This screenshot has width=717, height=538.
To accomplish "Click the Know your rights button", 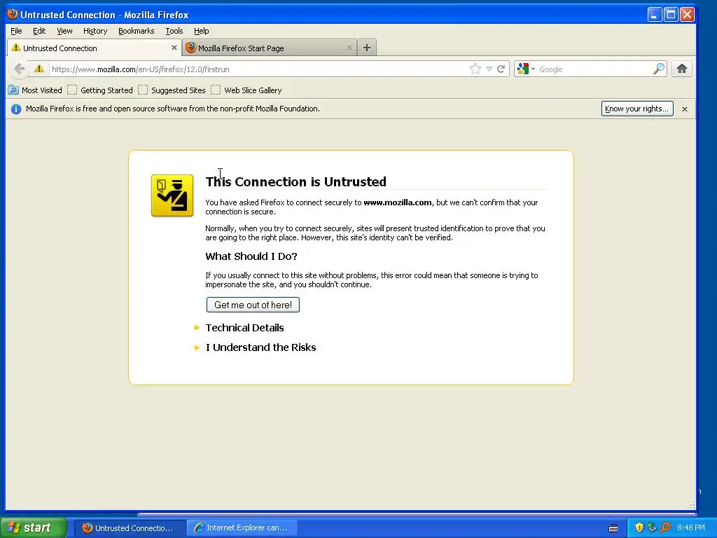I will tap(637, 109).
